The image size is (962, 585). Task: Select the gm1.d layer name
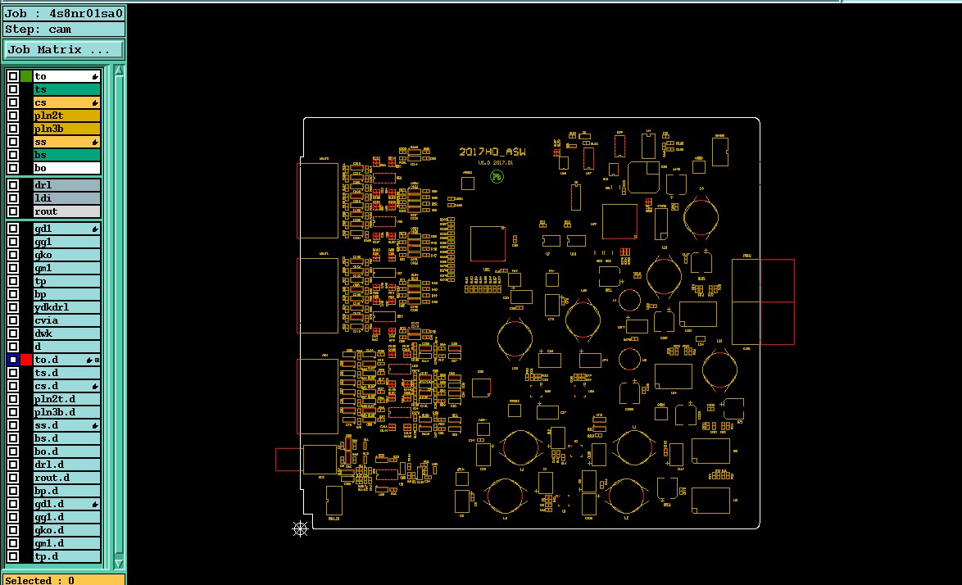67,543
